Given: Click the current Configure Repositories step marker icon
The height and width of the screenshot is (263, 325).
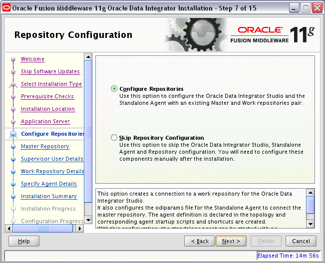Looking at the screenshot, I should pos(13,134).
